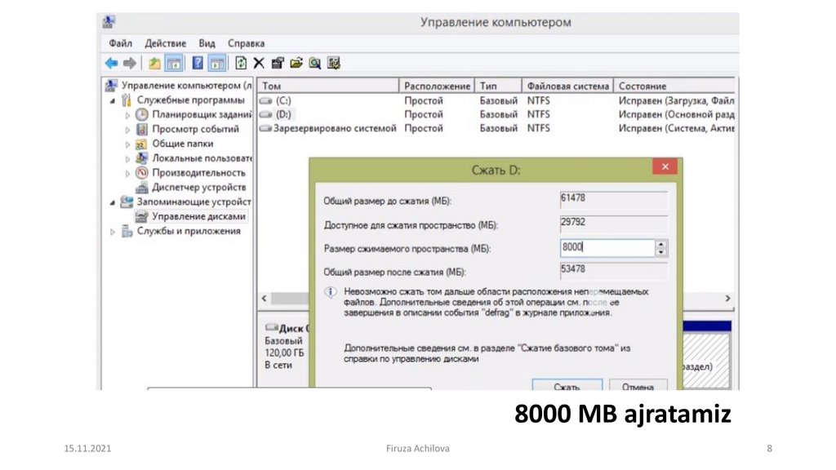Click the open folder toolbar icon
The height and width of the screenshot is (470, 836).
click(x=296, y=63)
